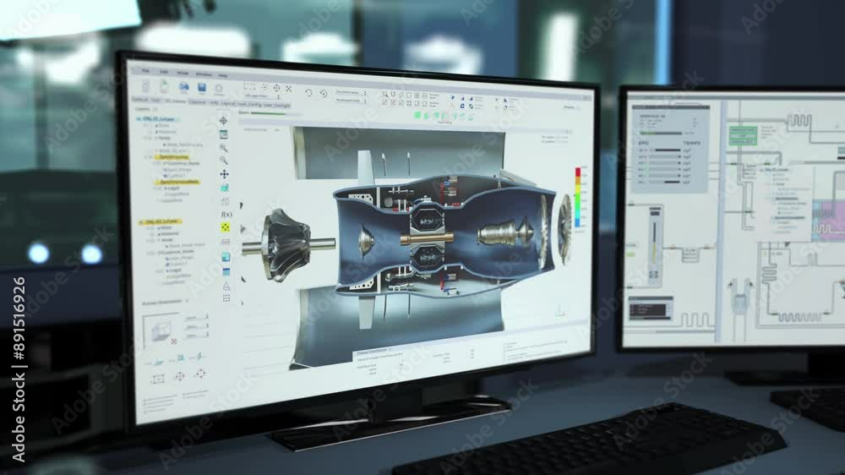This screenshot has height=475, width=845.
Task: Collapse the blue-highlighted top tree node
Action: pos(139,118)
